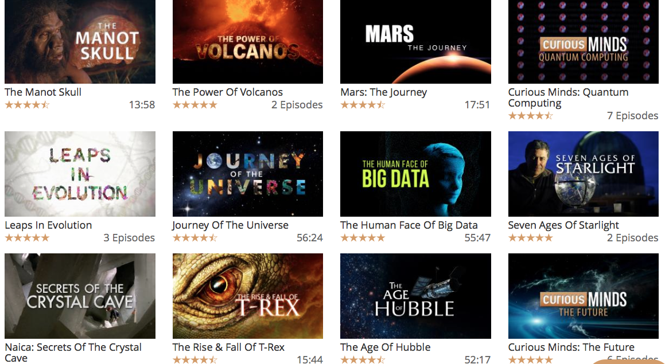The image size is (665, 364).
Task: Open 'Mars: The Journey' title link
Action: [x=383, y=92]
